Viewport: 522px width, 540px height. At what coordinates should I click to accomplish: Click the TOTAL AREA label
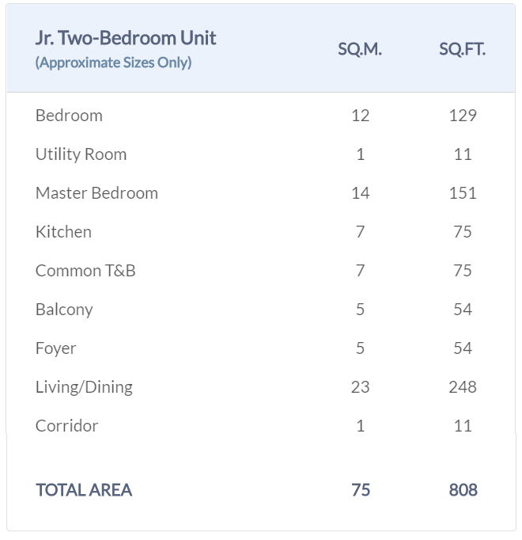84,490
